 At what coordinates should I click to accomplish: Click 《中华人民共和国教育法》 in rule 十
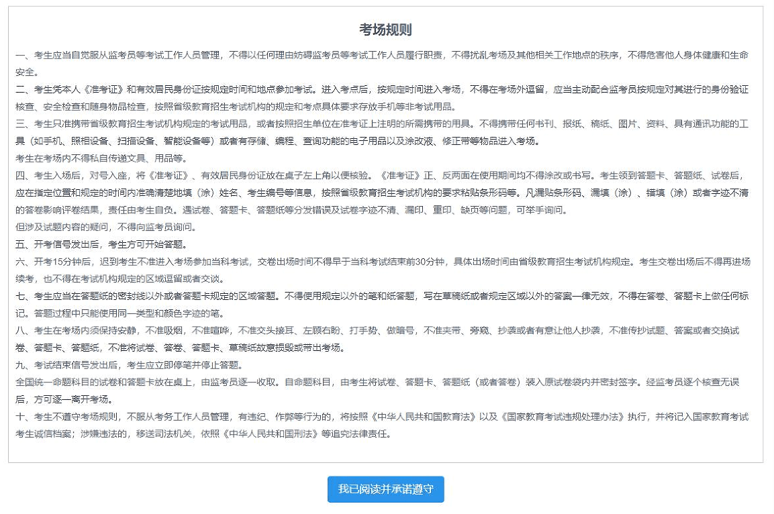(424, 417)
